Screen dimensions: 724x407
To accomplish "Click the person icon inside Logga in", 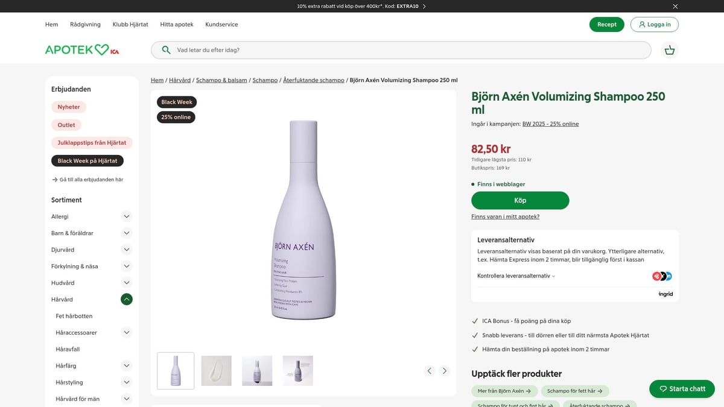I will pos(641,24).
